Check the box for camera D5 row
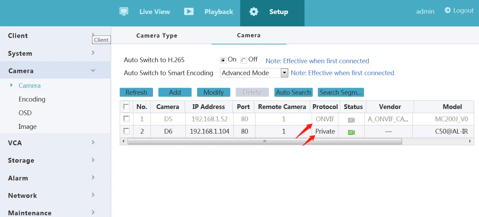The image size is (479, 217). (x=126, y=119)
